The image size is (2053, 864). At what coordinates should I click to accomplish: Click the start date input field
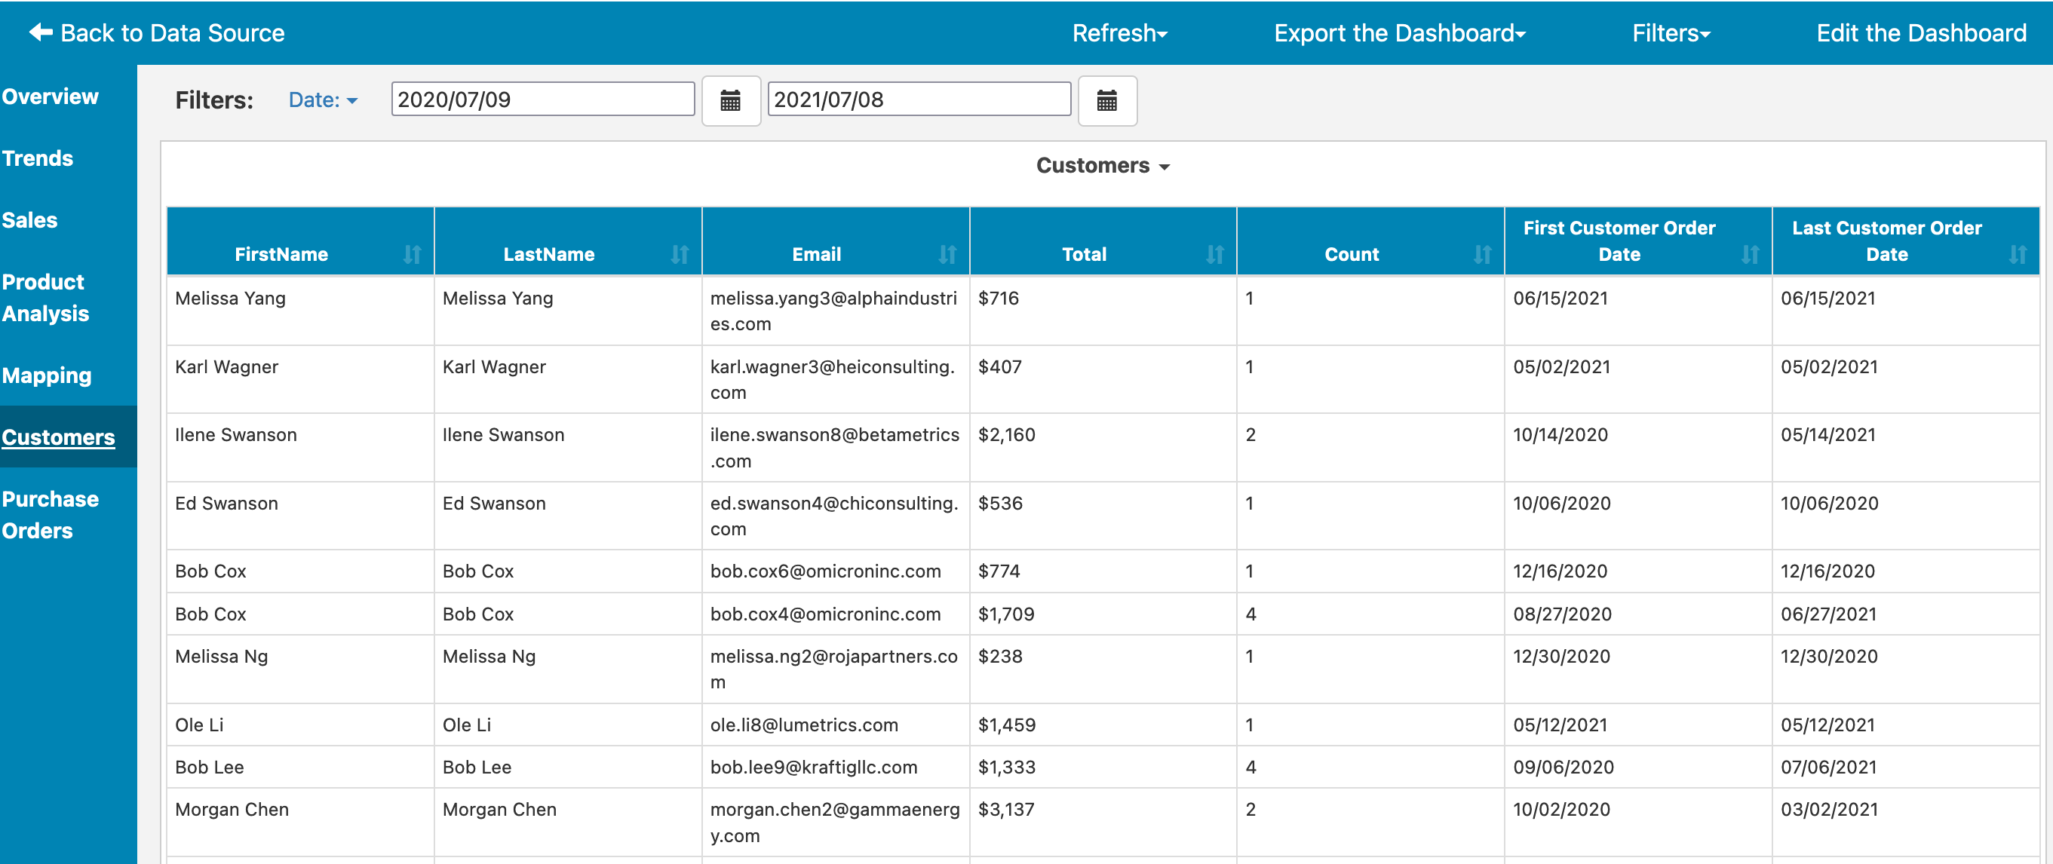tap(542, 99)
